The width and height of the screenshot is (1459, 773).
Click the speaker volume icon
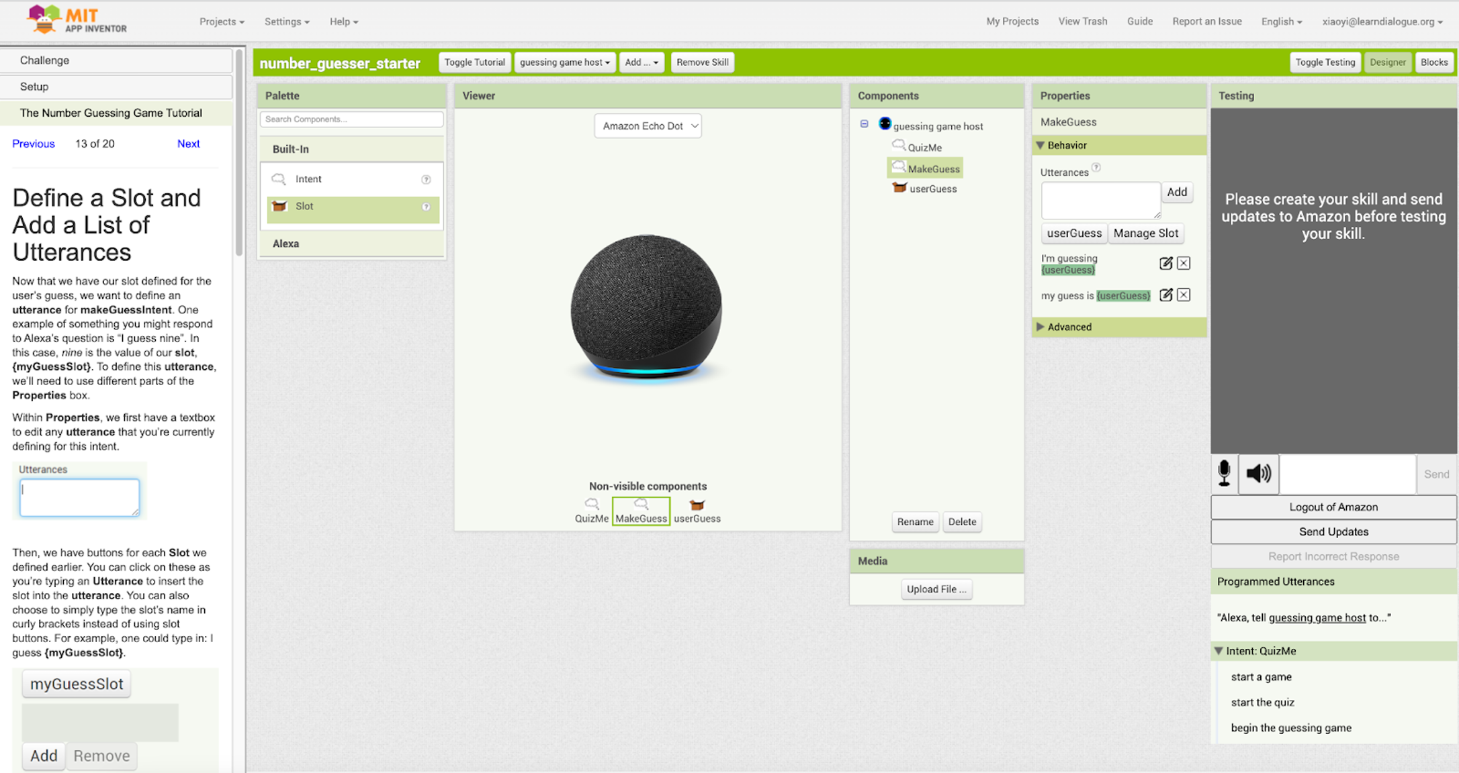pyautogui.click(x=1258, y=474)
